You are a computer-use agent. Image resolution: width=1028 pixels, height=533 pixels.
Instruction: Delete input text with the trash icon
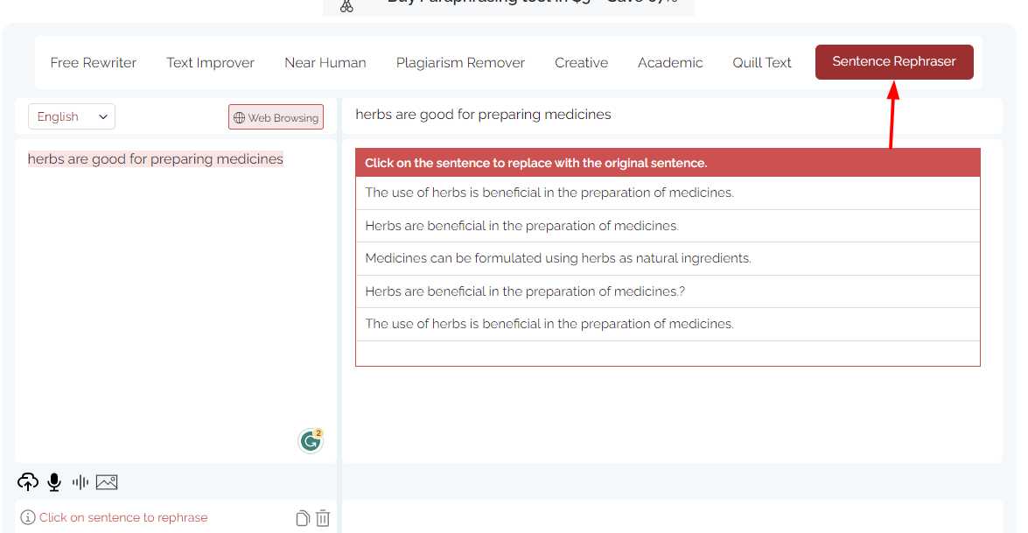tap(323, 518)
